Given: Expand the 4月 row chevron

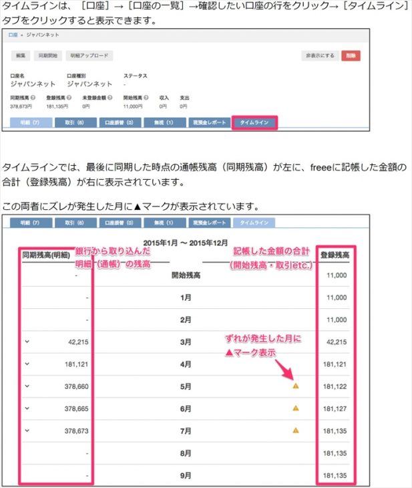Looking at the screenshot, I should (27, 364).
